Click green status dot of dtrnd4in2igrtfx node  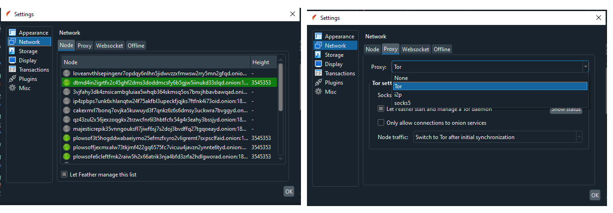coord(67,82)
